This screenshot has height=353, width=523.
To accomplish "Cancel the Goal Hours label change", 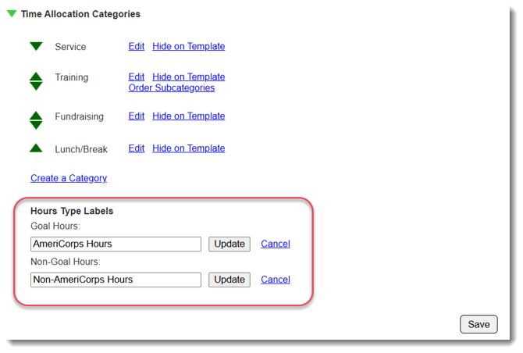I will point(276,244).
